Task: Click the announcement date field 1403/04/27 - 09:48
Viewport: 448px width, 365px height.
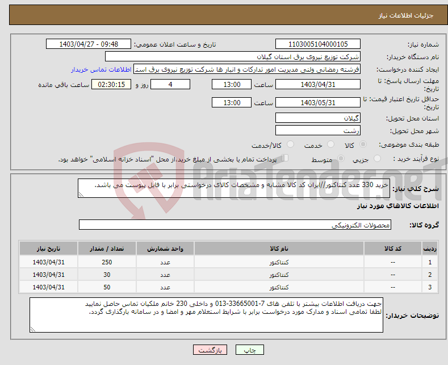Action: click(89, 44)
